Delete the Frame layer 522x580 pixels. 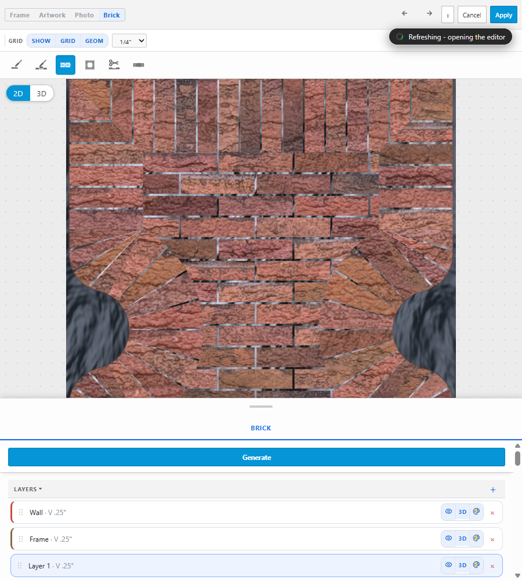(492, 539)
